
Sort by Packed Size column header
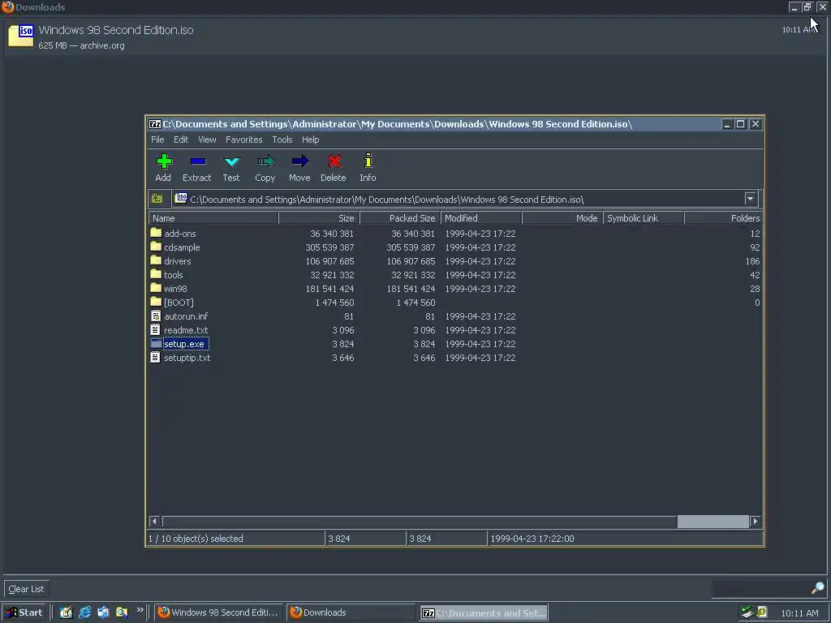click(x=400, y=218)
